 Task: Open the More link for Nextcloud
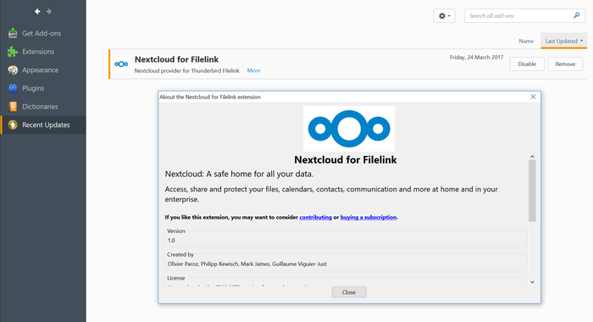coord(253,70)
